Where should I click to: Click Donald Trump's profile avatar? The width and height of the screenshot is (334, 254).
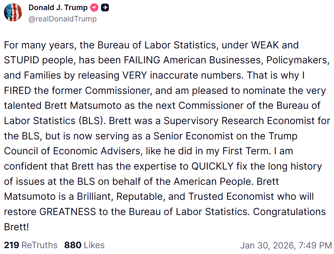tap(13, 12)
